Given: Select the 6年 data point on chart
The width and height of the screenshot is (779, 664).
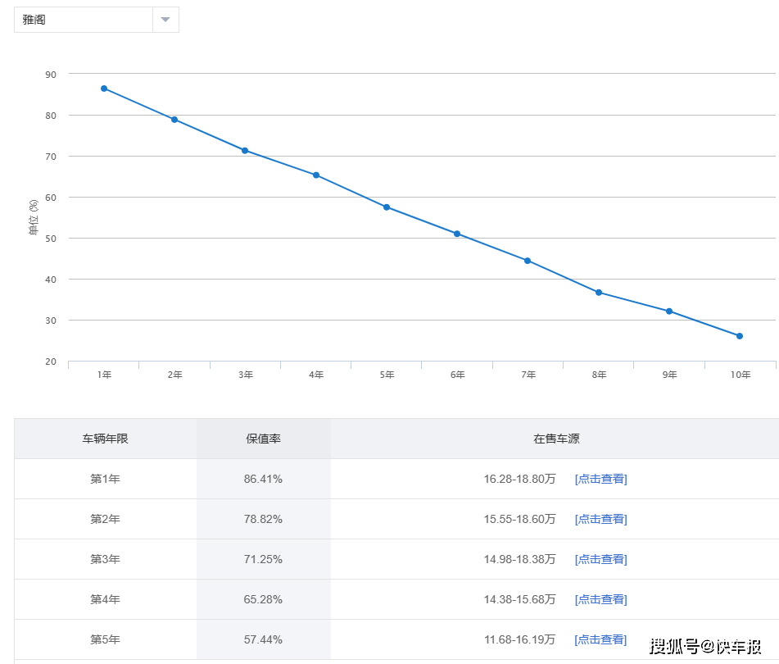Looking at the screenshot, I should (x=457, y=234).
